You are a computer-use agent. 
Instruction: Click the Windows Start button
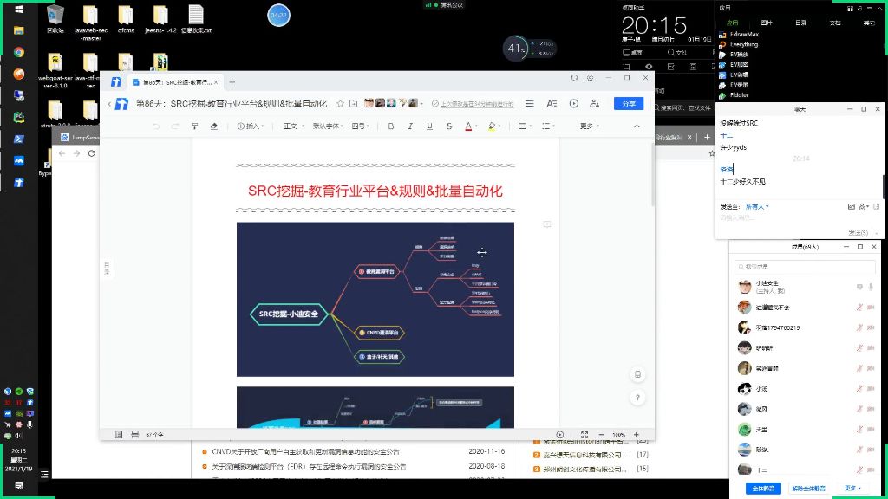(x=19, y=9)
